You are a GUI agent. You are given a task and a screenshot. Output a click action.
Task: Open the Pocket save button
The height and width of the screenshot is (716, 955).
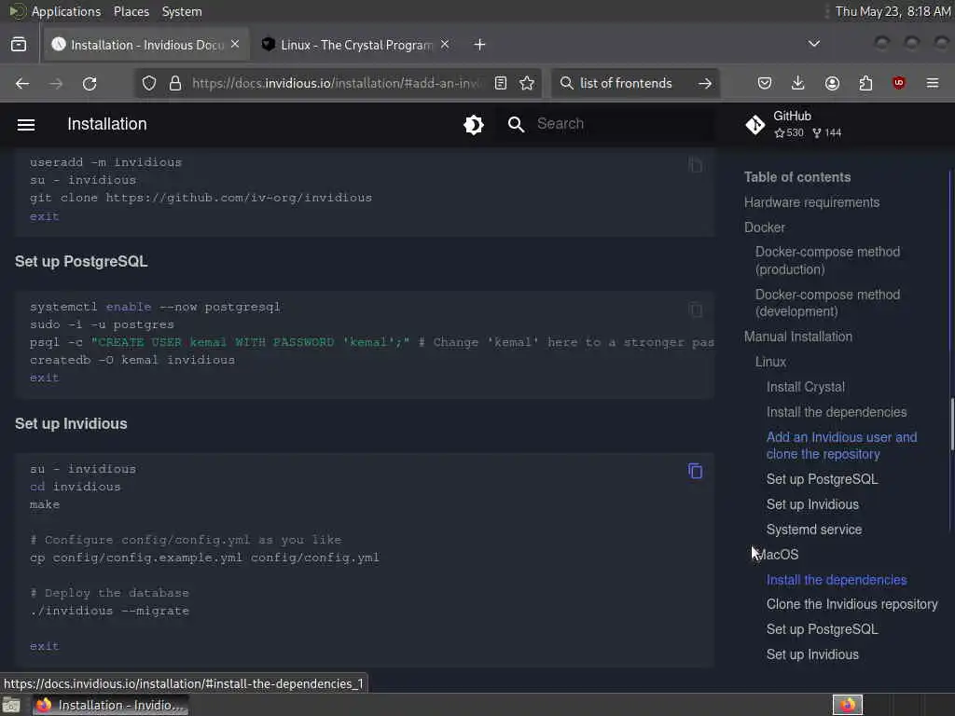[765, 83]
